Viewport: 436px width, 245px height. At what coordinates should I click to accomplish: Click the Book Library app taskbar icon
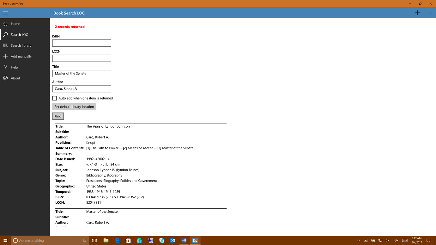click(195, 241)
